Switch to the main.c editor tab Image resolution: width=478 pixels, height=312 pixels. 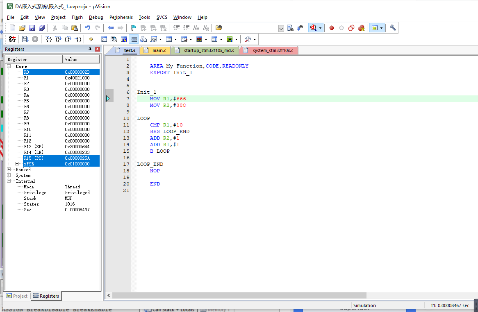[159, 50]
